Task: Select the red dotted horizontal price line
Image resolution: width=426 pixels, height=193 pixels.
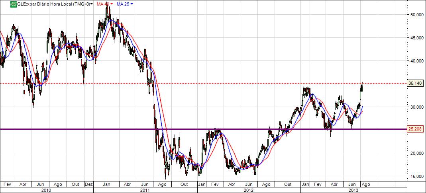Action: click(203, 83)
